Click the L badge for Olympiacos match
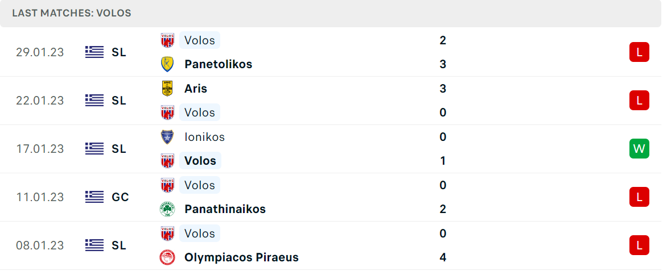Image resolution: width=663 pixels, height=271 pixels. pos(639,245)
